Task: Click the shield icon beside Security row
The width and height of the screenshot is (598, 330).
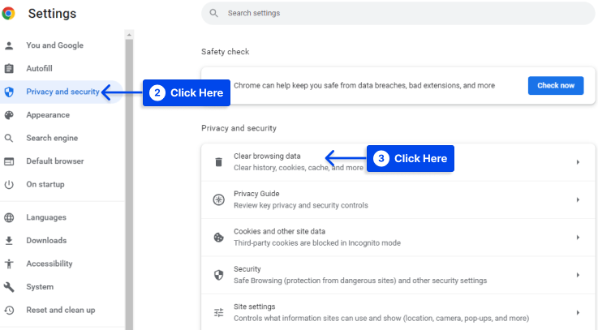Action: [x=218, y=275]
